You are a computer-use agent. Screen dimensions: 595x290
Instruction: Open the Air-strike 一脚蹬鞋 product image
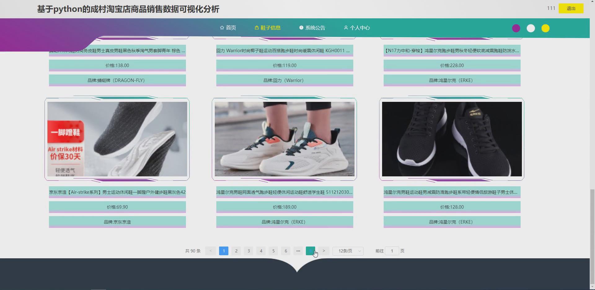tap(117, 139)
